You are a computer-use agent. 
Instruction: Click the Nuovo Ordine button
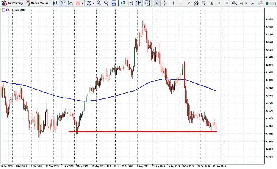coord(38,3)
